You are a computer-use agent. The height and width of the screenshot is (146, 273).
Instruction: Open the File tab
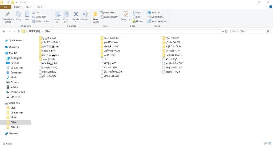[x=5, y=7]
